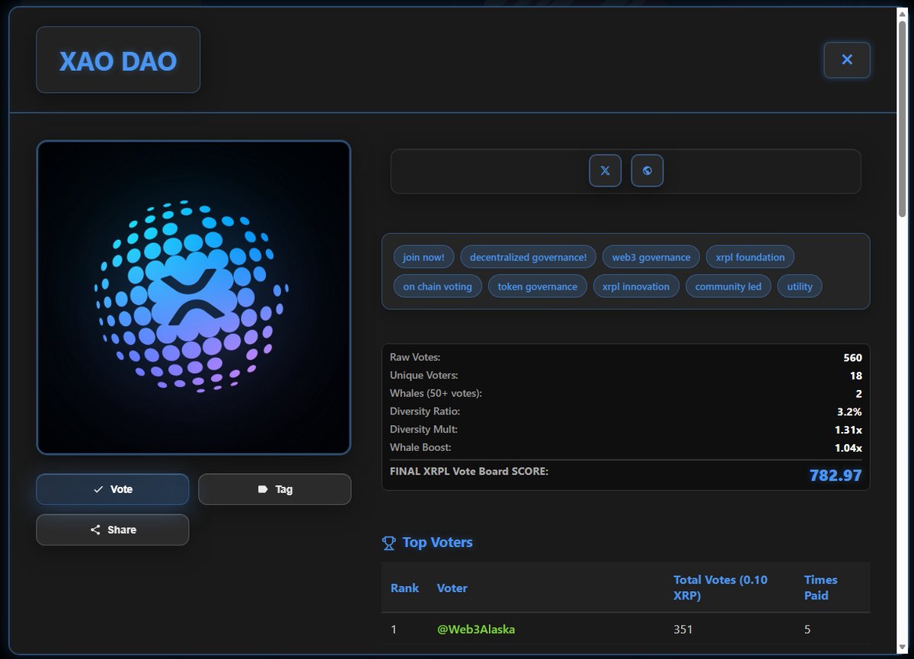Image resolution: width=914 pixels, height=659 pixels.
Task: Click the Raw Votes value 560
Action: (x=852, y=357)
